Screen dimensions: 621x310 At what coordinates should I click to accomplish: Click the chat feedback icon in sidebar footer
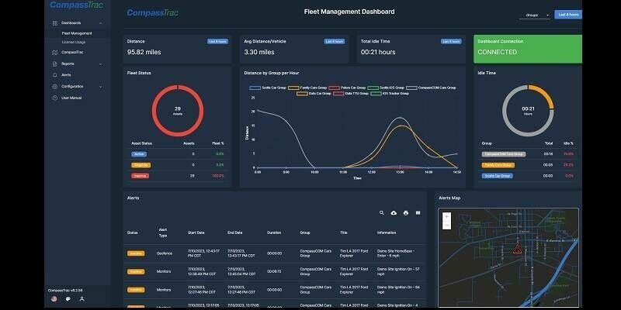coord(68,299)
